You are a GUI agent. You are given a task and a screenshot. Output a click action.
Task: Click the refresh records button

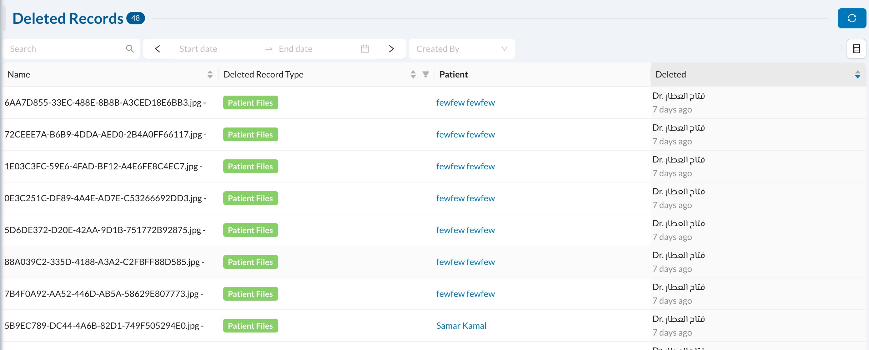pyautogui.click(x=851, y=18)
